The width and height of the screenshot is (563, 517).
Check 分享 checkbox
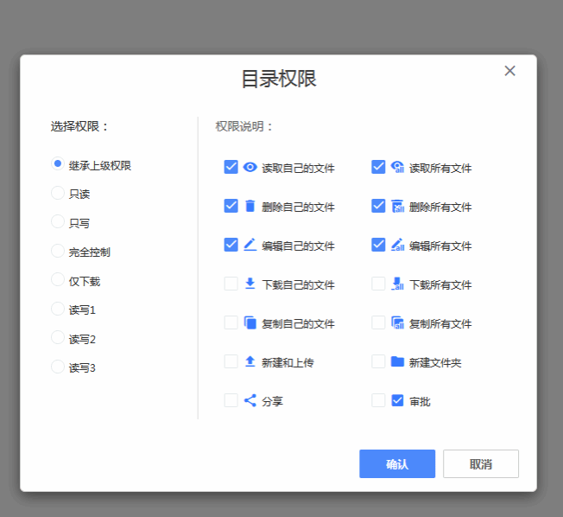231,400
